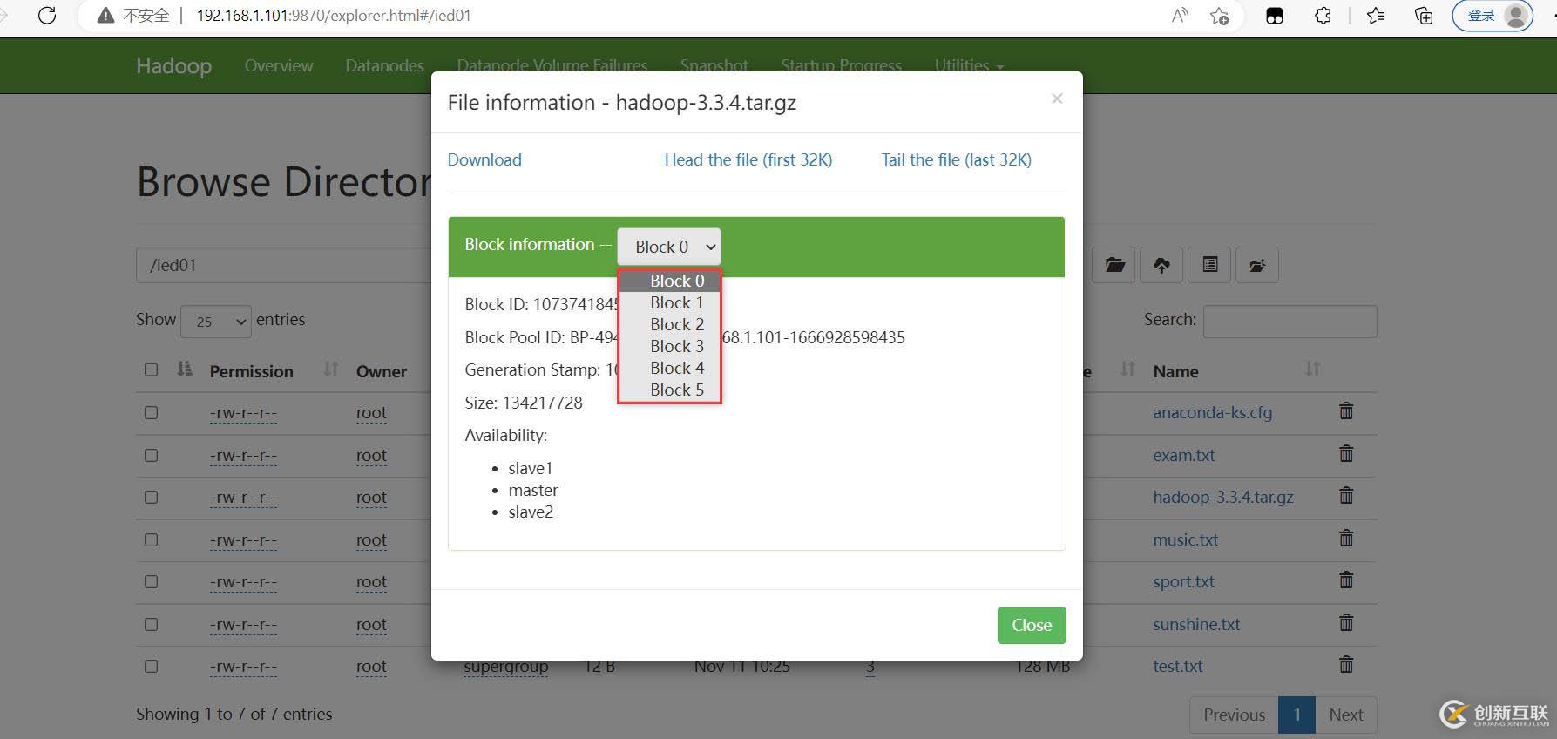Open the sunshine.txt file link
Viewport: 1557px width, 739px height.
click(1196, 624)
